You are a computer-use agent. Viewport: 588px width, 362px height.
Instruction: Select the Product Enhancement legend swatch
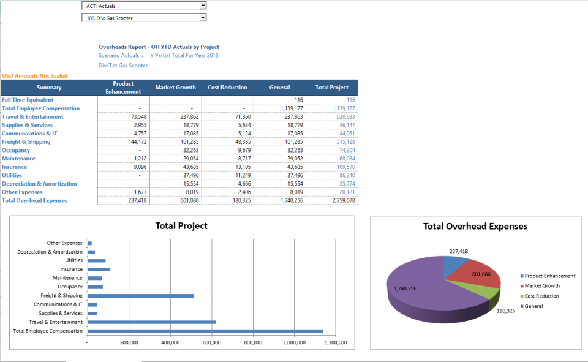pos(522,276)
